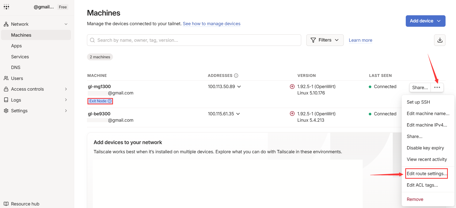Click the Linux 5.10.176 version text
Viewport: 456px width, 208px height.
[x=311, y=93]
